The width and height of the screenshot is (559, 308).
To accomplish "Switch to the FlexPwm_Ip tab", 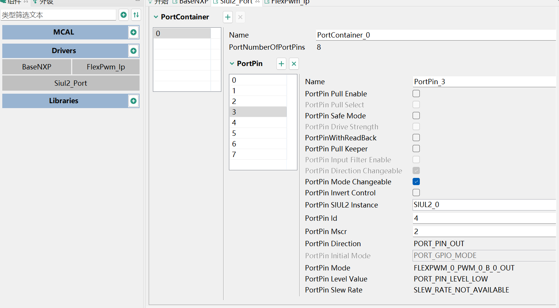I will tap(287, 2).
